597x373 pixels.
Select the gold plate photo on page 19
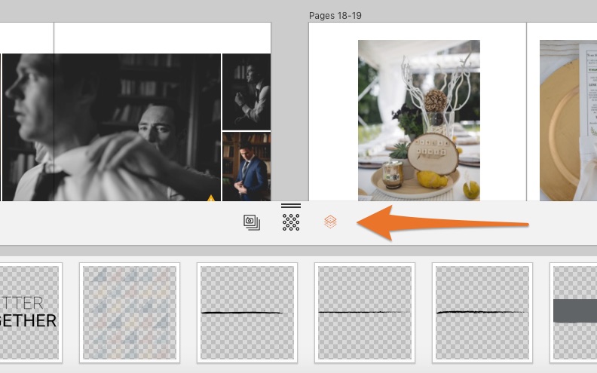568,121
